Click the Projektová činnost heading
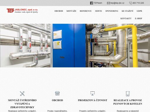Screen dimensions: 150x112 [x=93, y=100]
